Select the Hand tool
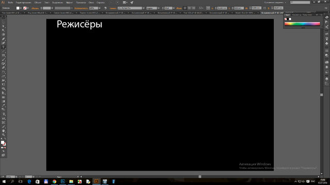Viewport: 330px width, 185px height. click(4, 131)
